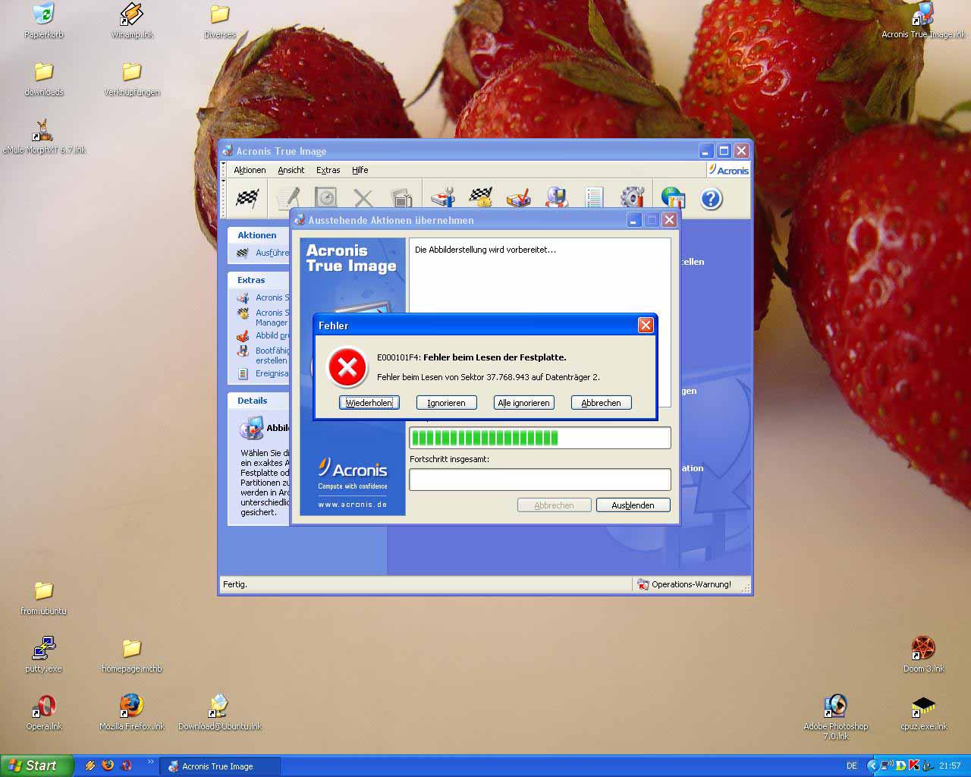971x777 pixels.
Task: Click the lifebuoy rescue media toolbar icon
Action: click(x=557, y=198)
